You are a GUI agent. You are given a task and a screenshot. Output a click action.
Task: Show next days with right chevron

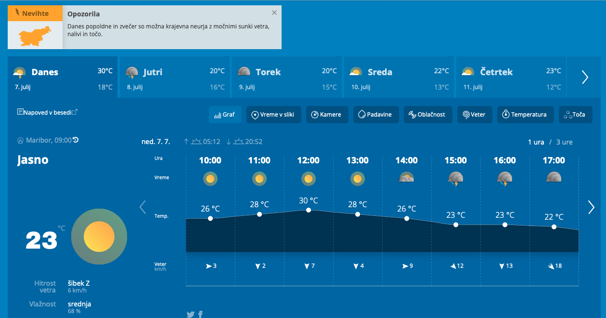pyautogui.click(x=585, y=77)
